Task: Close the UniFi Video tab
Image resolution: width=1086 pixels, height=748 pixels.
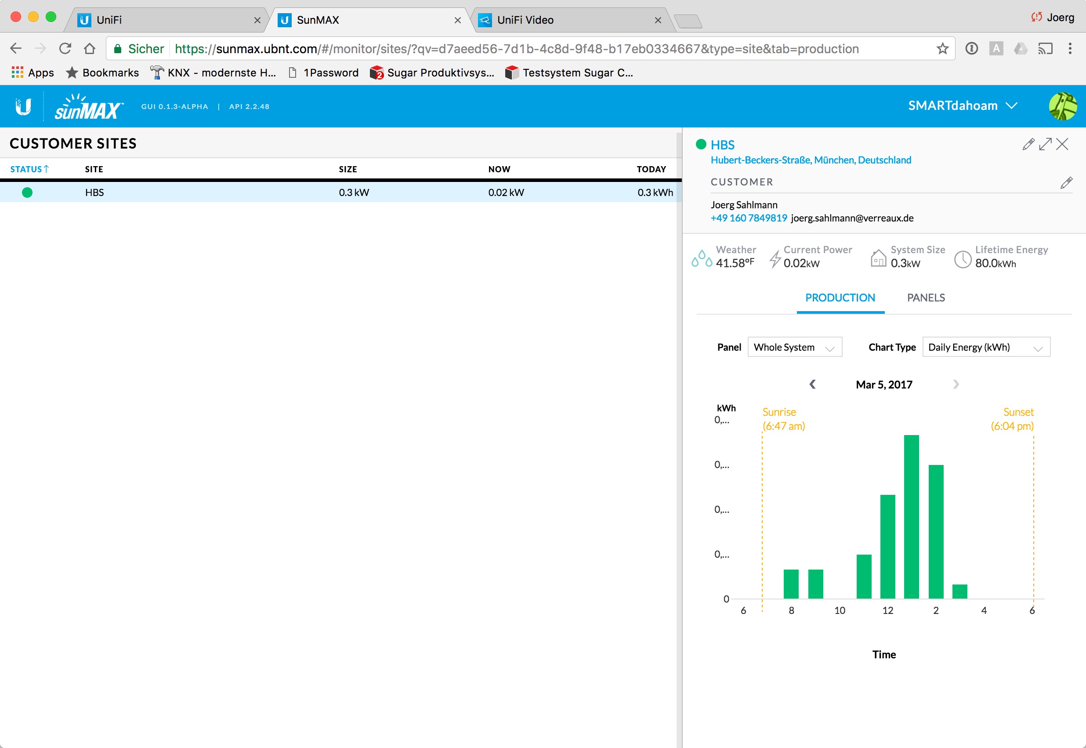Action: pos(658,20)
